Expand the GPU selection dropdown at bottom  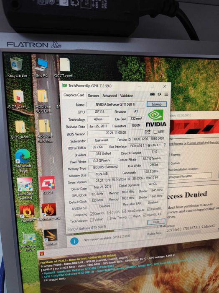pos(96,227)
